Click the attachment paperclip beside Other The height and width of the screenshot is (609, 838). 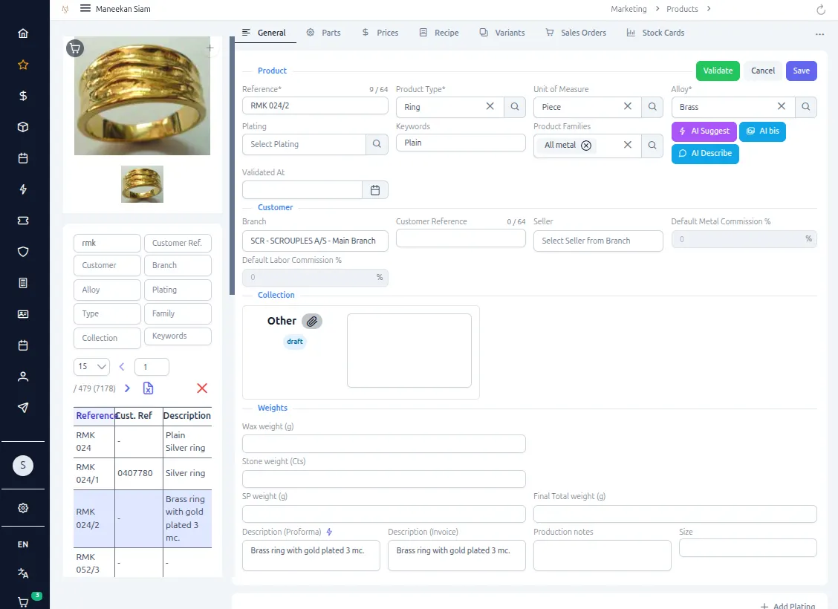coord(312,321)
